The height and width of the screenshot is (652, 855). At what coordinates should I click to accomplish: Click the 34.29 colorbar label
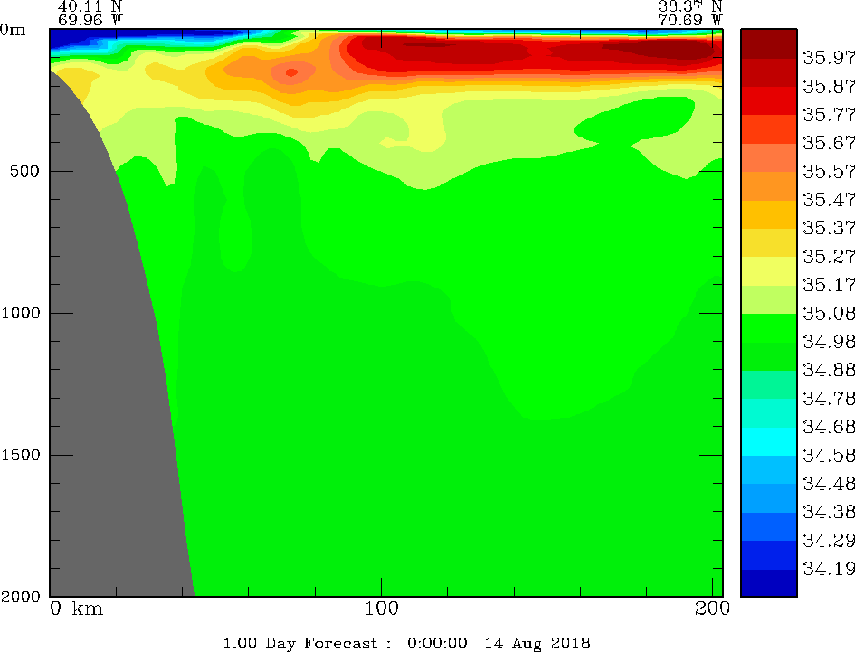[x=828, y=540]
